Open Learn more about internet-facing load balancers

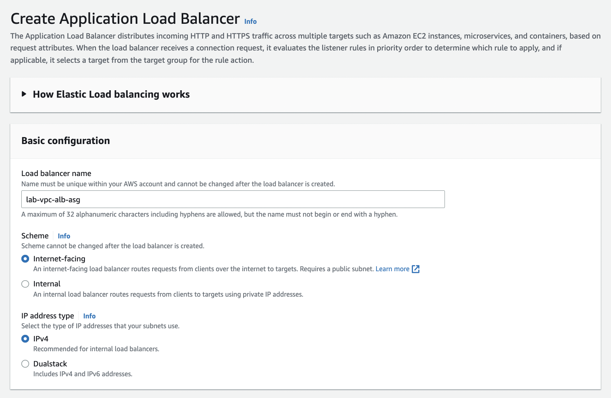[x=392, y=269]
